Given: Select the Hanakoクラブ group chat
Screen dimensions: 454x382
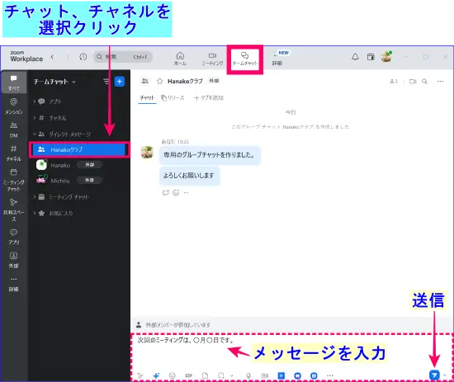Looking at the screenshot, I should [x=79, y=149].
